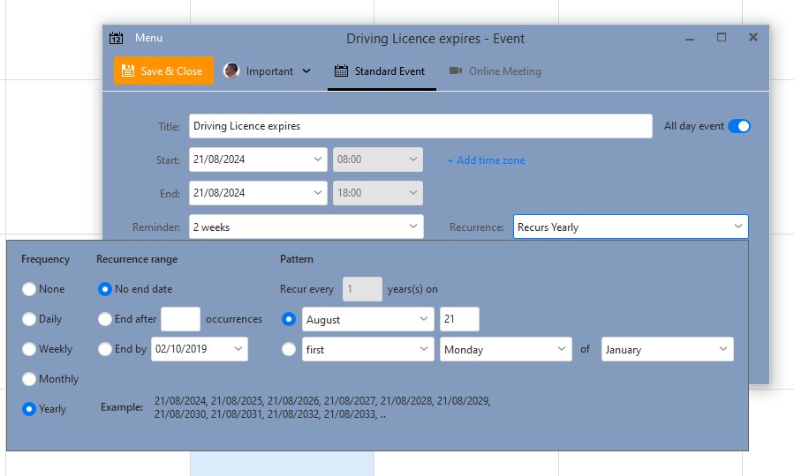This screenshot has height=476, width=794.
Task: Open the Menu item in title bar
Action: [148, 38]
